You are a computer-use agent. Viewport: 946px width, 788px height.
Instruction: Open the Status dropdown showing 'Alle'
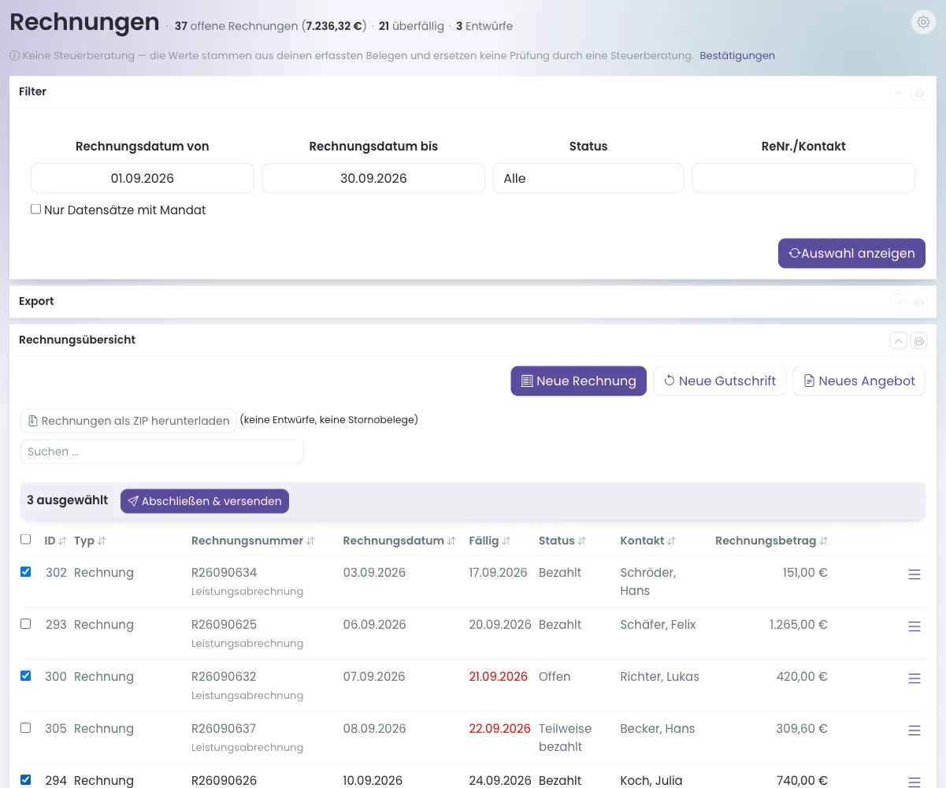(588, 178)
